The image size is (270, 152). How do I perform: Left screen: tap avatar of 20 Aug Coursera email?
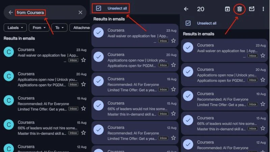tap(9, 76)
